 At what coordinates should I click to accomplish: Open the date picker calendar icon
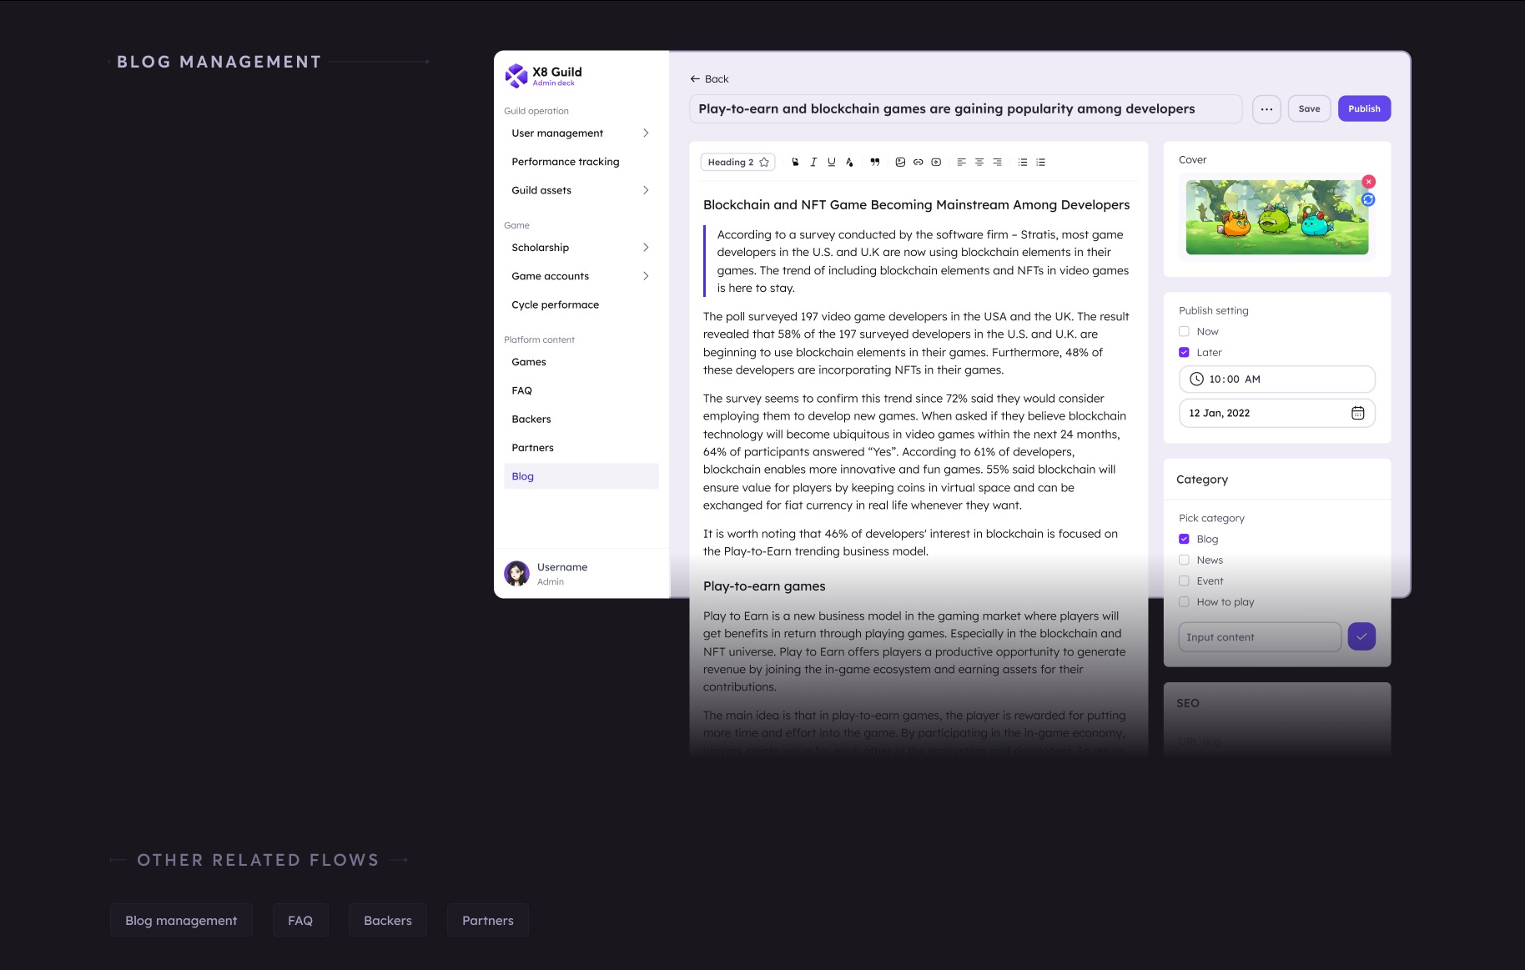(x=1359, y=413)
